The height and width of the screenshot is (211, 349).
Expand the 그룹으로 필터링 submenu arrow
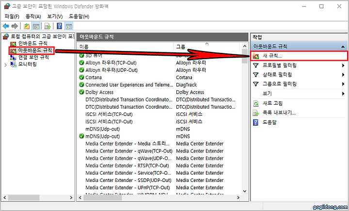[343, 84]
